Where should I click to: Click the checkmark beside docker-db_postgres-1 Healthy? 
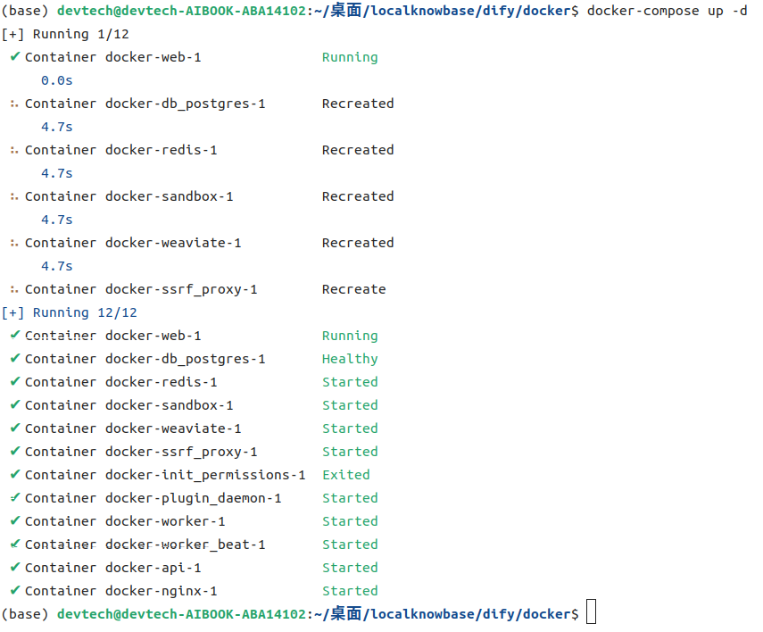[15, 358]
